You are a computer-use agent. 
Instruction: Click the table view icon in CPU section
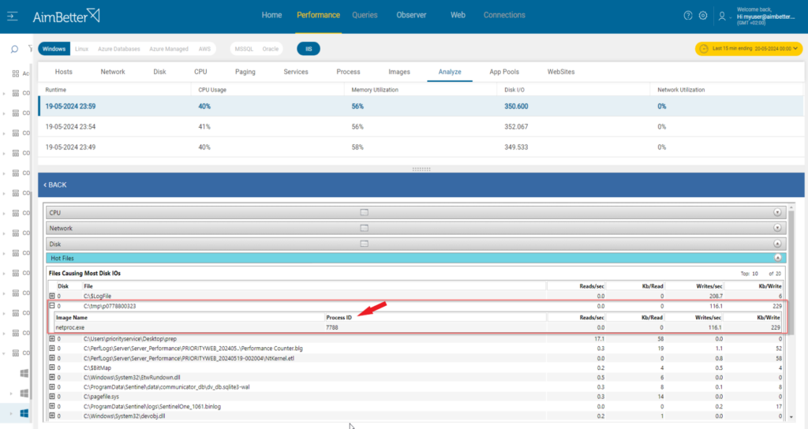365,212
